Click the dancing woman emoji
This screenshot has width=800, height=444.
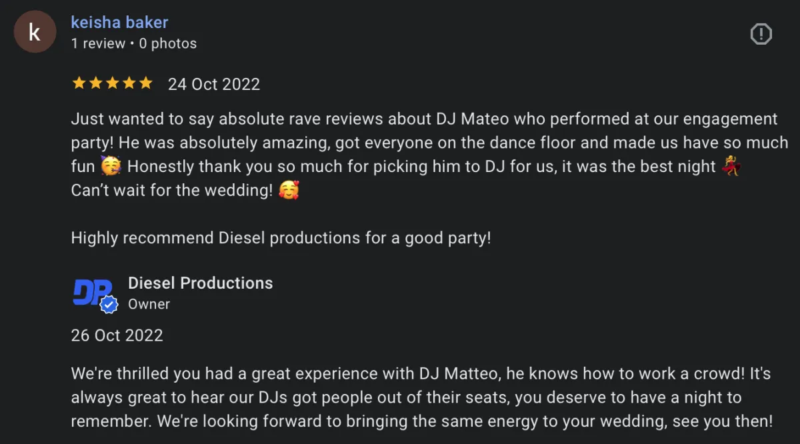pos(731,166)
